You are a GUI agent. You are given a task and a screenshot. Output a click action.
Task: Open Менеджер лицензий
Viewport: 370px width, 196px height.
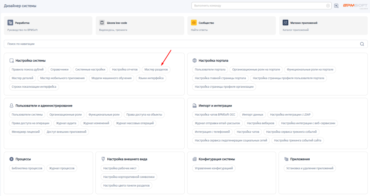(25, 132)
